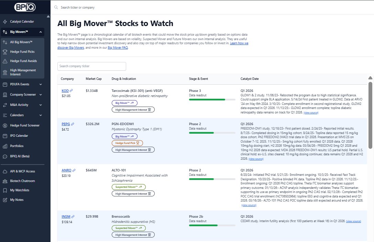The image size is (374, 242).
Task: Click the link icon next to KOD
Action: pos(71,90)
